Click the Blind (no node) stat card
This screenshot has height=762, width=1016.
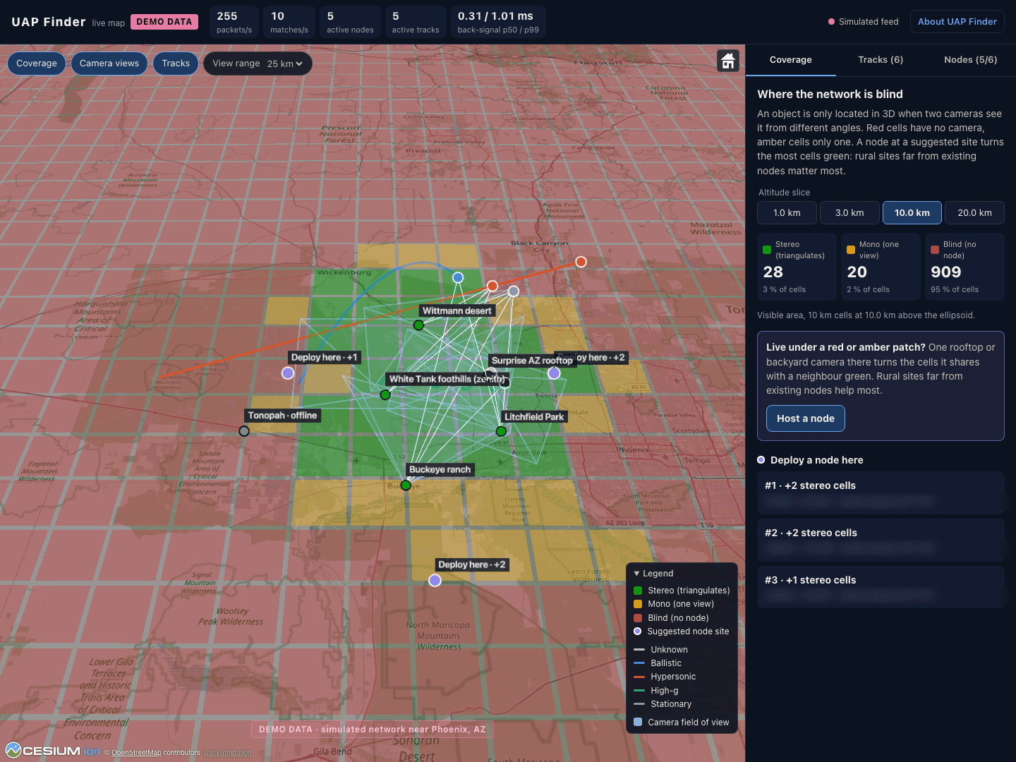964,267
